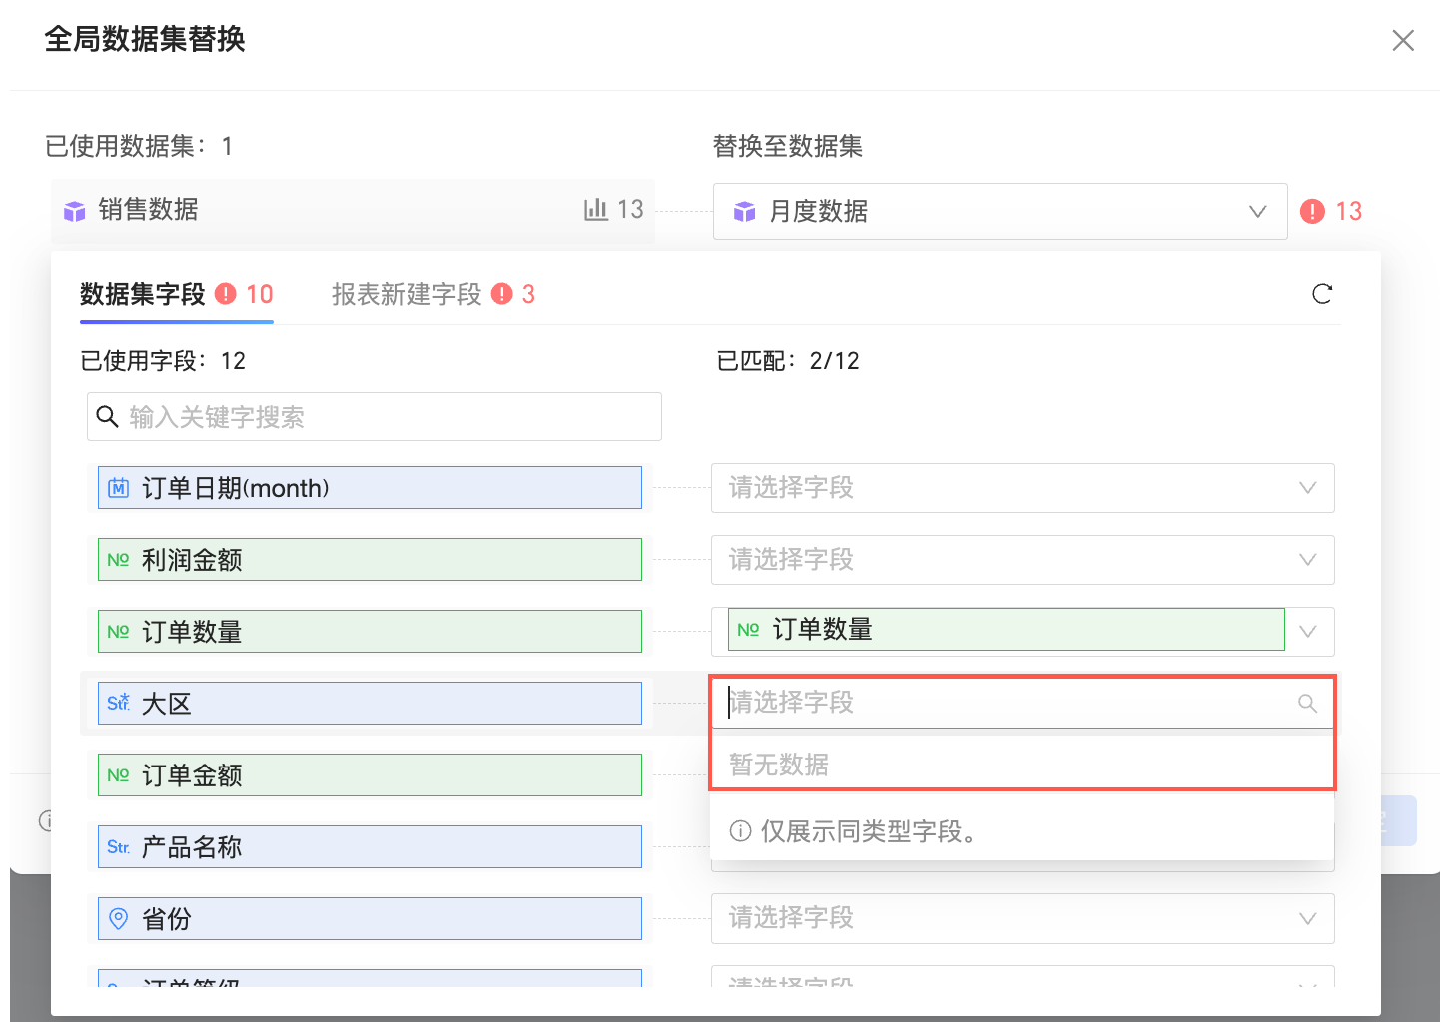Click the magnifier icon in keyword search
This screenshot has height=1022, width=1440.
pyautogui.click(x=108, y=416)
